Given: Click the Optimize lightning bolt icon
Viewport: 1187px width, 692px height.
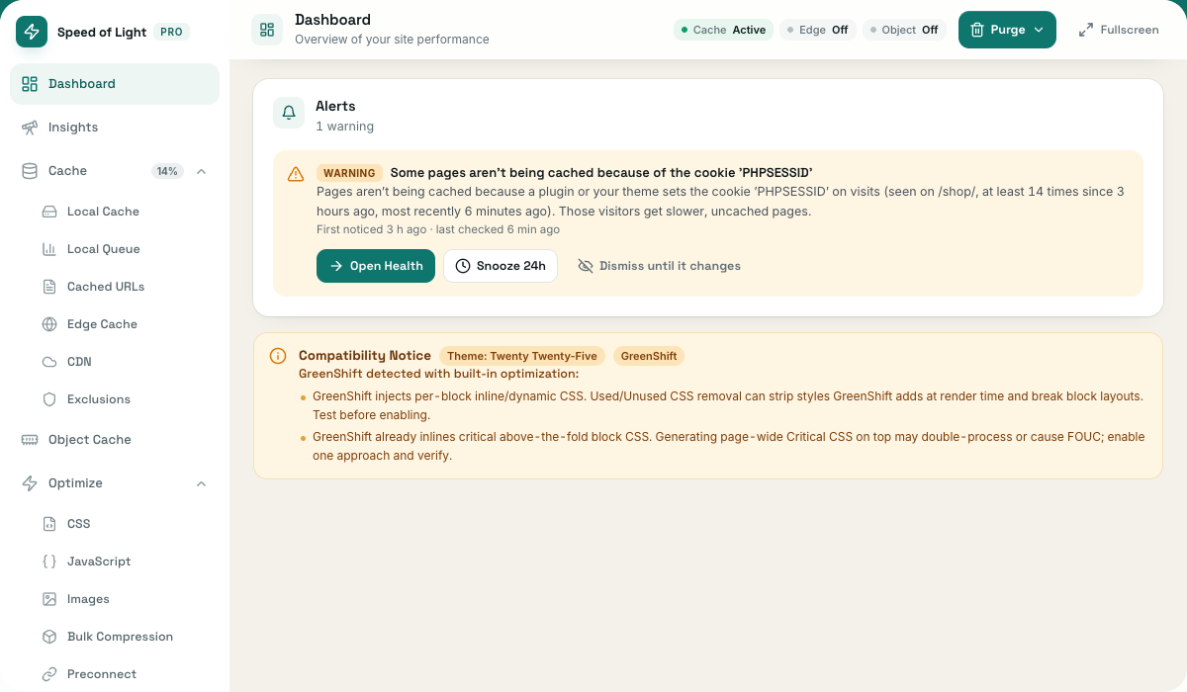Looking at the screenshot, I should tap(30, 483).
